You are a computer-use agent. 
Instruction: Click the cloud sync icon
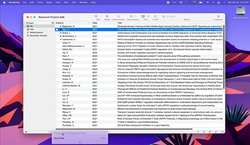[x=50, y=132]
